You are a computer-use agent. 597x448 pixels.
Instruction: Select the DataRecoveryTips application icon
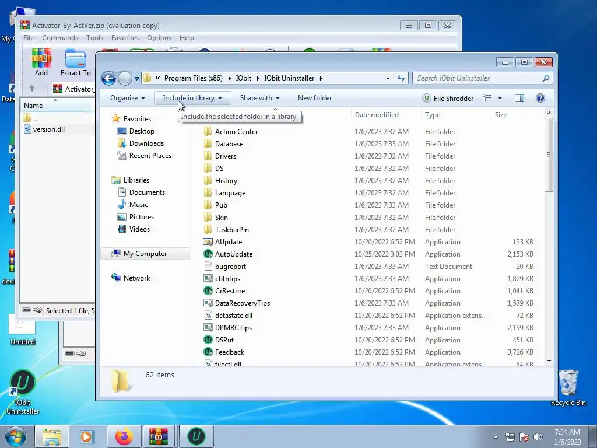pyautogui.click(x=208, y=303)
